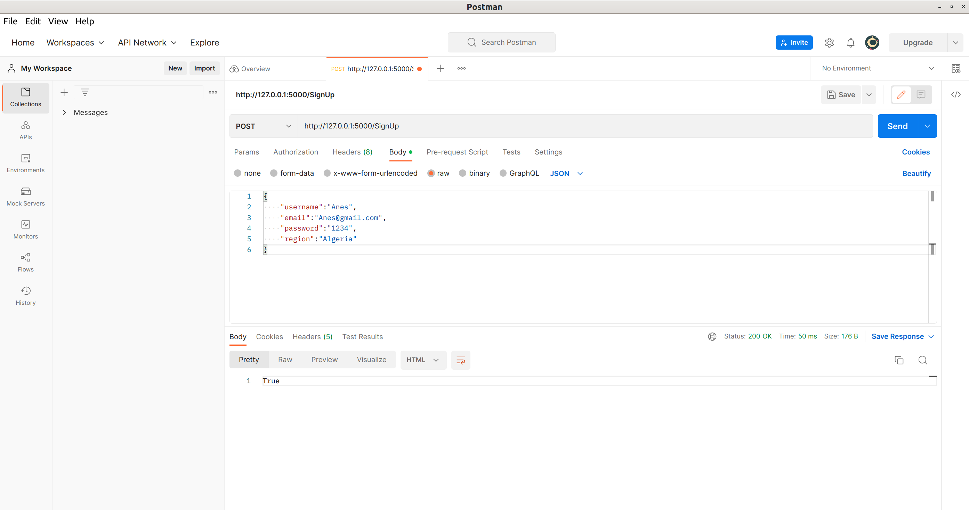Expand the Messages collection
This screenshot has width=969, height=510.
pos(64,112)
